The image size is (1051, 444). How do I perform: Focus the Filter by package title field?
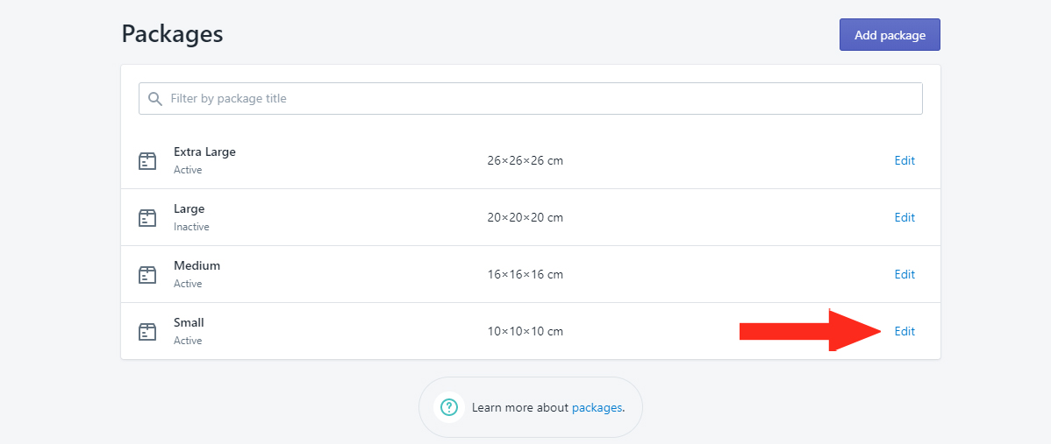click(x=530, y=98)
